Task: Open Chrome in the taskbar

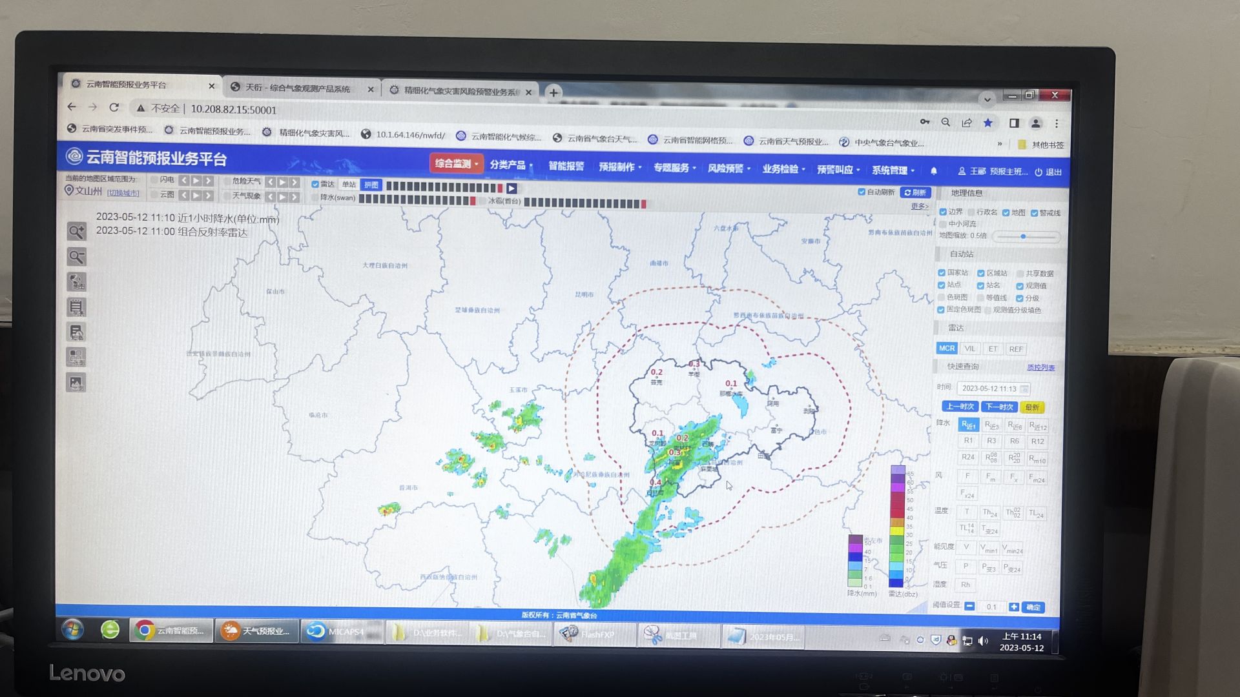Action: 171,631
